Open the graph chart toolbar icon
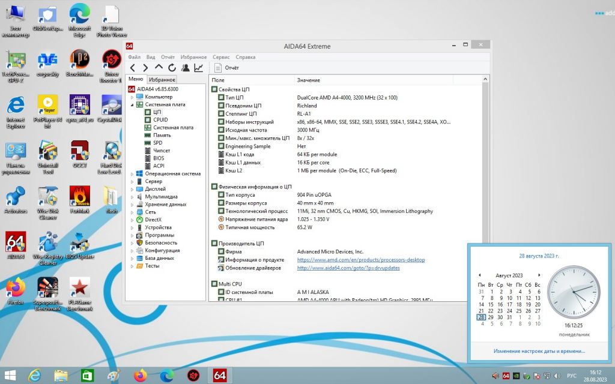 pyautogui.click(x=199, y=68)
